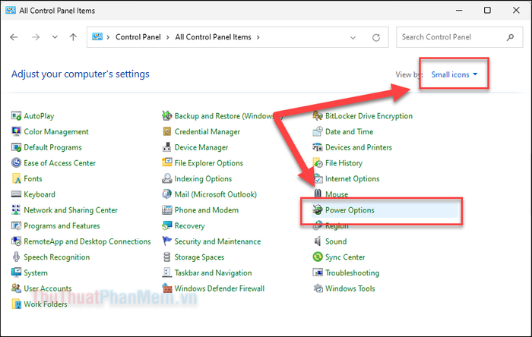Screen dimensions: 532x337
Task: Open the Speech Recognition microphone icon
Action: pos(16,257)
